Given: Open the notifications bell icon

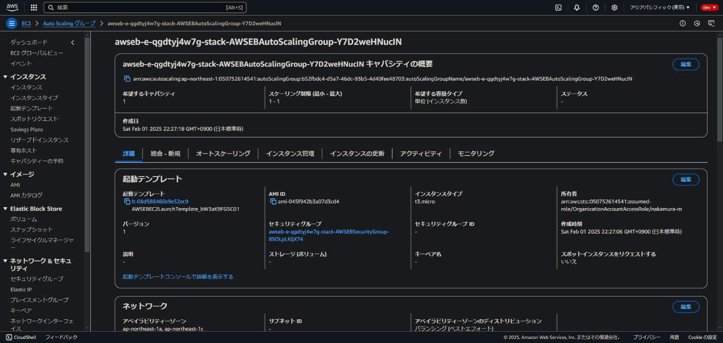Looking at the screenshot, I should [x=577, y=8].
